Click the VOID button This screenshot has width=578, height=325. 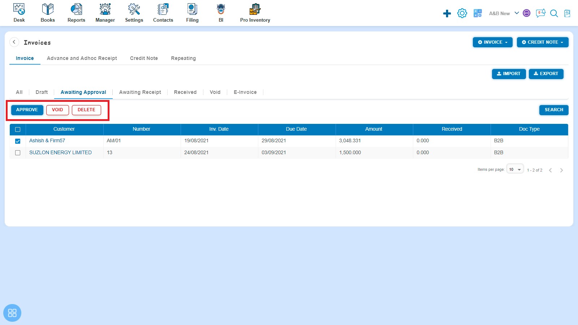57,110
